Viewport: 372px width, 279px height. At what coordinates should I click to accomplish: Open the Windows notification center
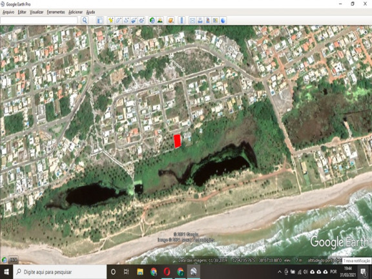363,272
